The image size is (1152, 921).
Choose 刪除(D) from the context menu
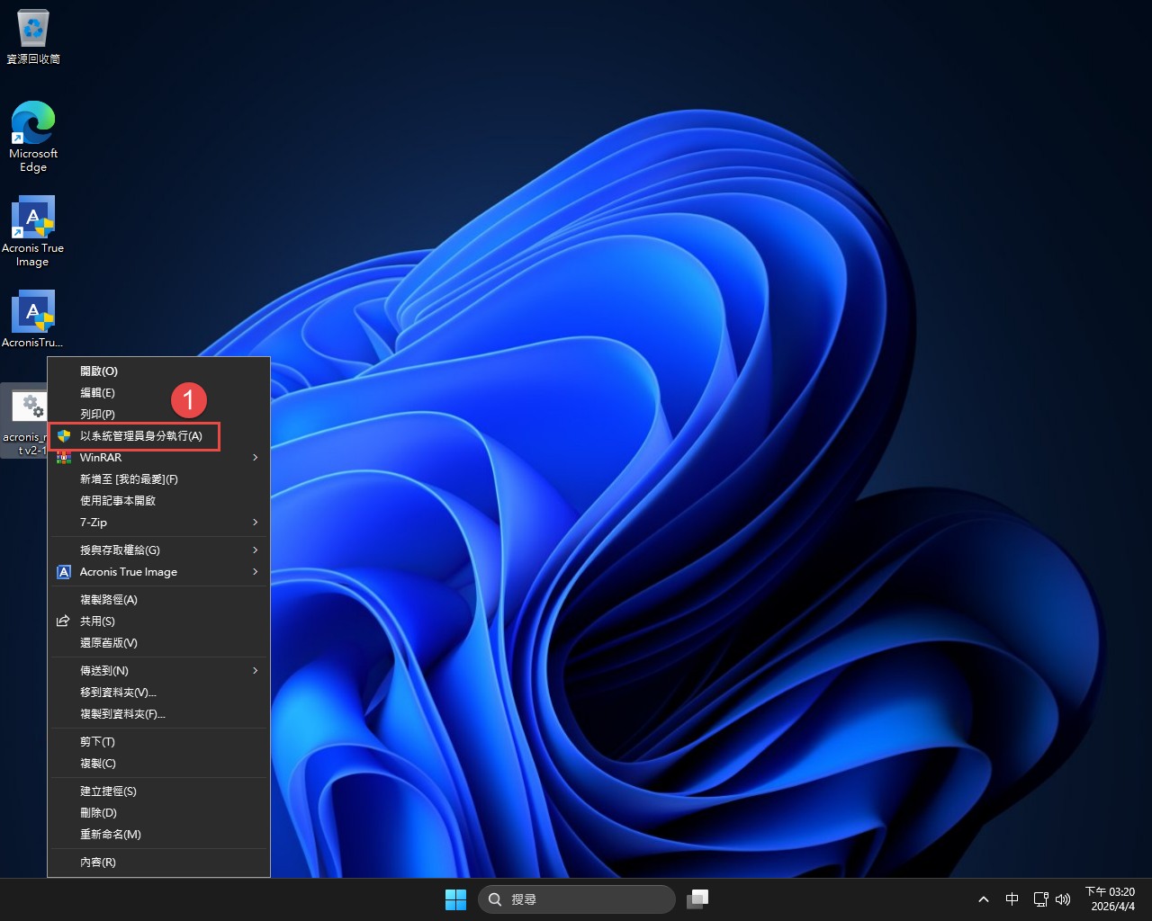coord(98,813)
